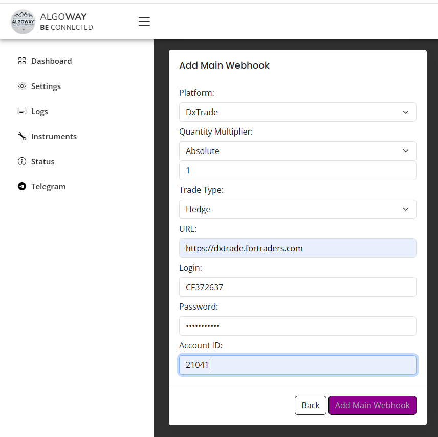438x437 pixels.
Task: Toggle the hamburger menu icon
Action: [144, 21]
